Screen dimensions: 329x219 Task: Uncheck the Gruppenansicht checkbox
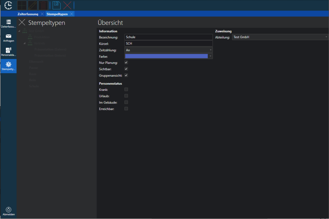pos(126,75)
